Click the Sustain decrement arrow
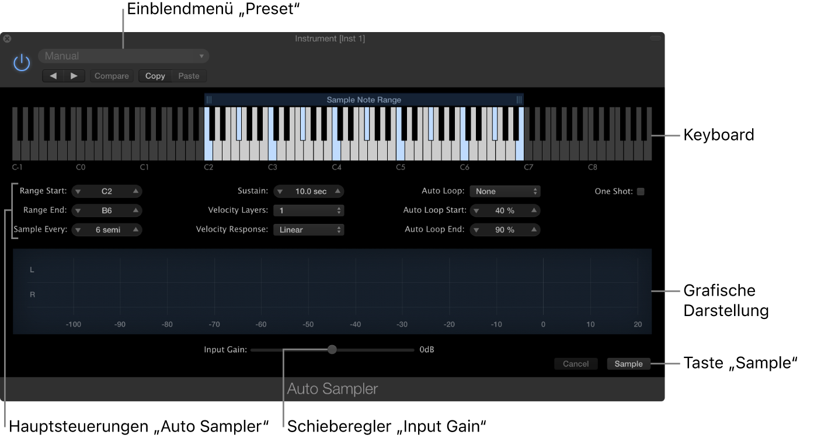 pos(279,191)
